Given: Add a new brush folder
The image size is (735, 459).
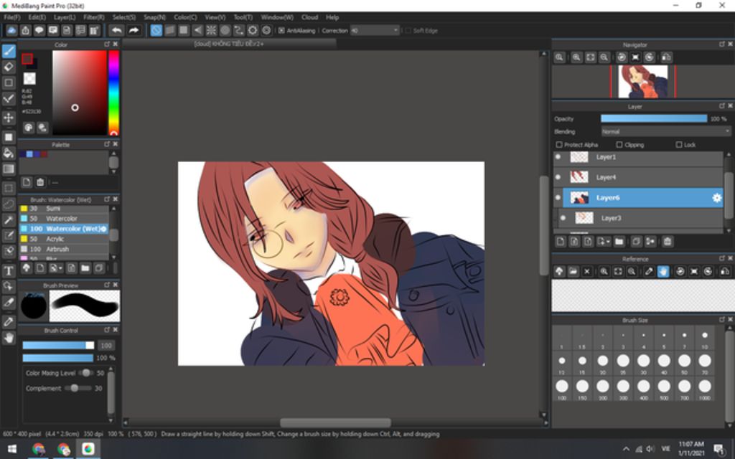Looking at the screenshot, I should [85, 268].
